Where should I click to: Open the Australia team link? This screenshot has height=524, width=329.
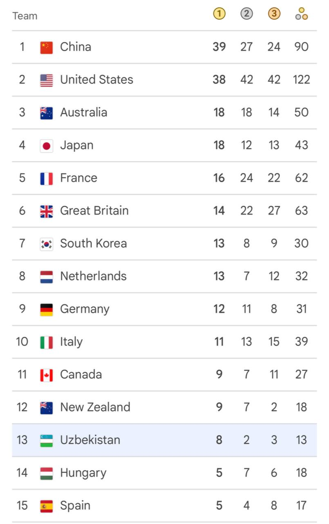pos(83,112)
